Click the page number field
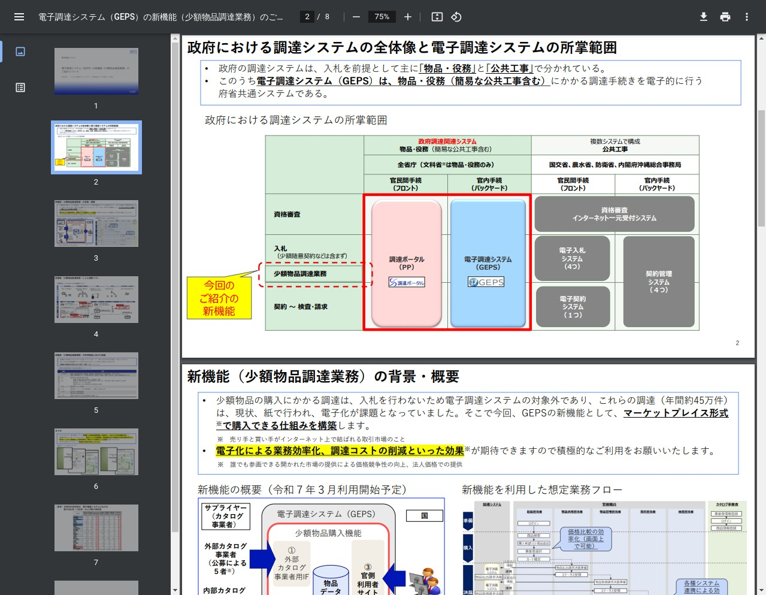This screenshot has width=766, height=595. 307,17
